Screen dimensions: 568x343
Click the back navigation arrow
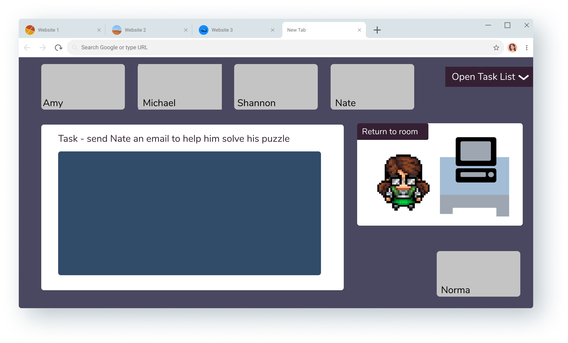click(x=27, y=48)
